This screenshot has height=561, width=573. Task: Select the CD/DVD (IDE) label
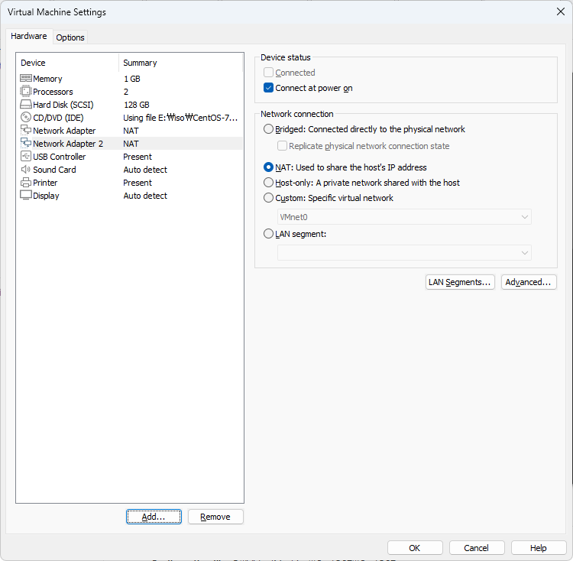[x=58, y=118]
